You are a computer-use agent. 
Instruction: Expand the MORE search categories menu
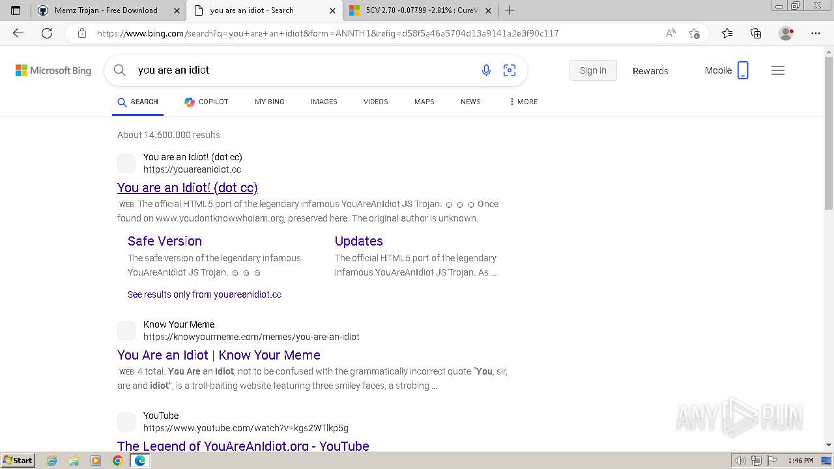pyautogui.click(x=524, y=102)
